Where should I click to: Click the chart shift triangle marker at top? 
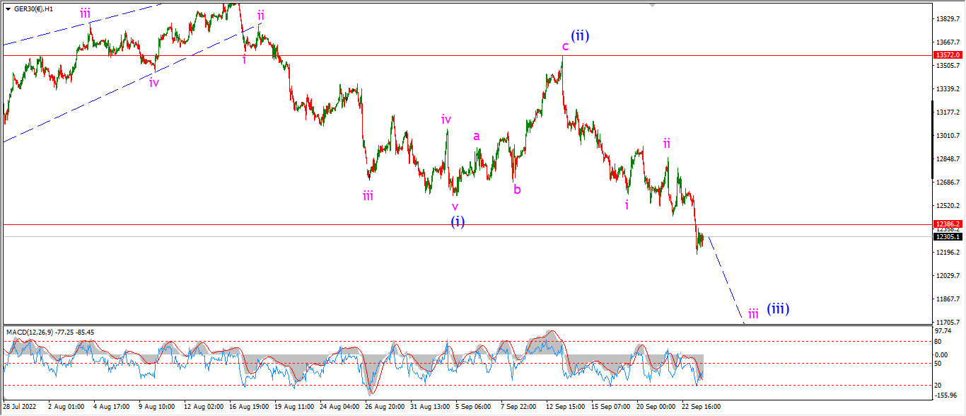[653, 6]
